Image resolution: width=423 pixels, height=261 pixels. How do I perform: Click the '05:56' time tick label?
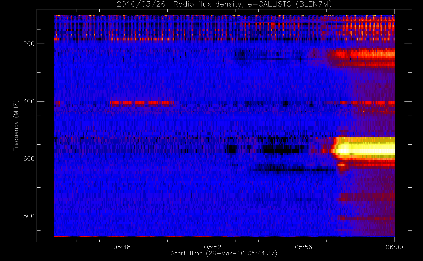tap(304, 247)
